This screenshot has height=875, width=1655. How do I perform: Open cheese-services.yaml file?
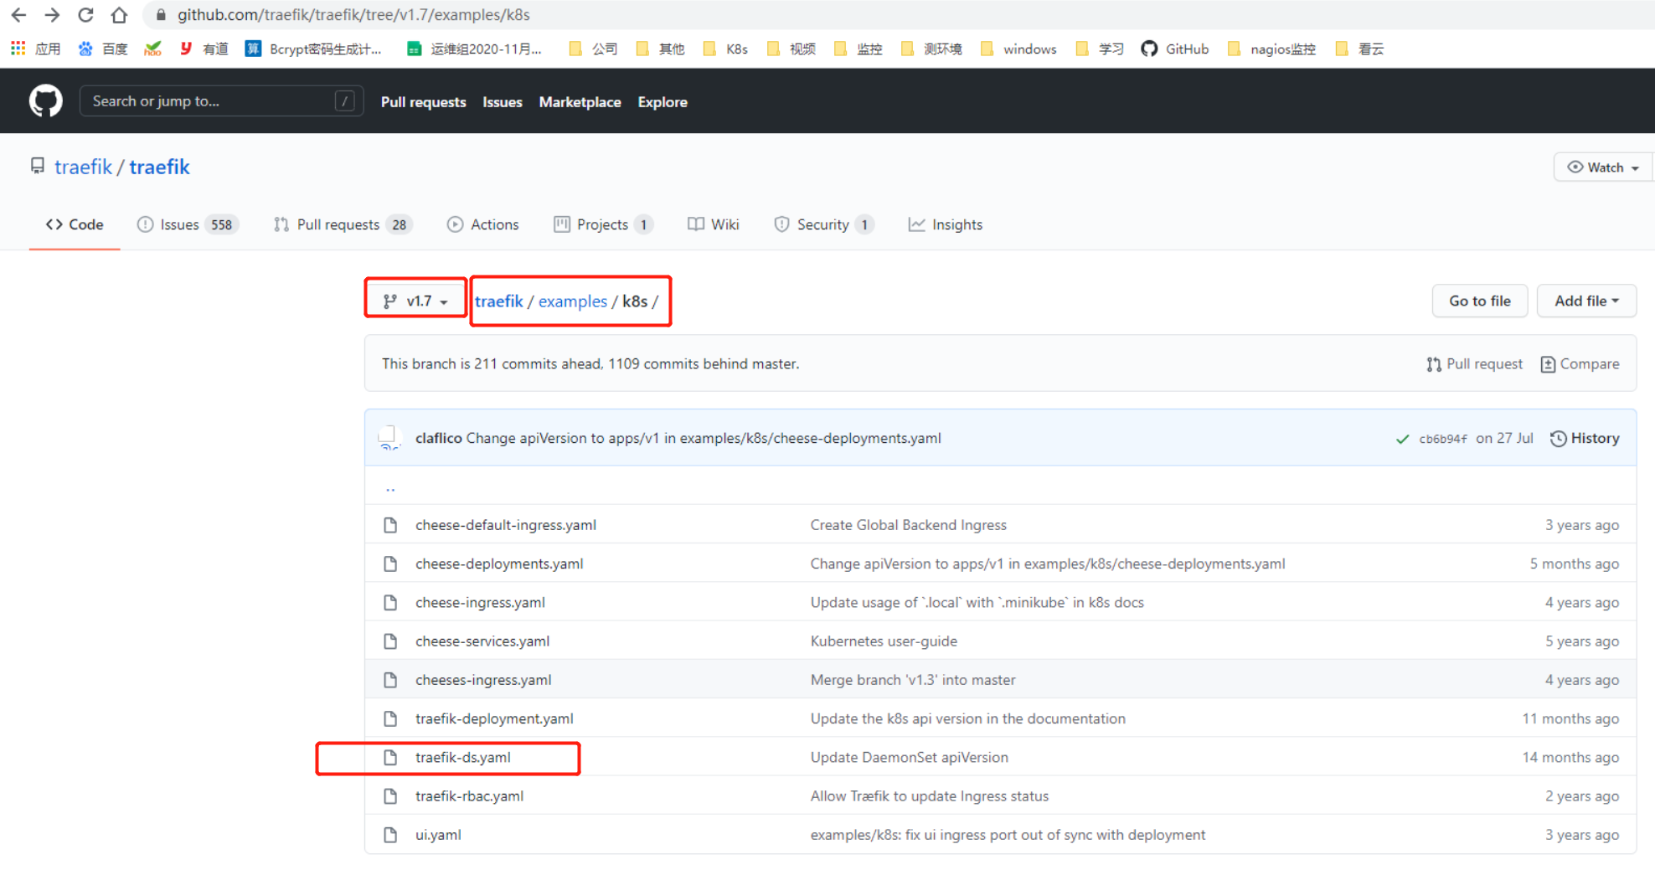tap(482, 641)
